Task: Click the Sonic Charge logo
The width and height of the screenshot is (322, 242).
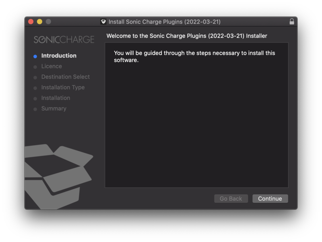Action: coord(64,39)
